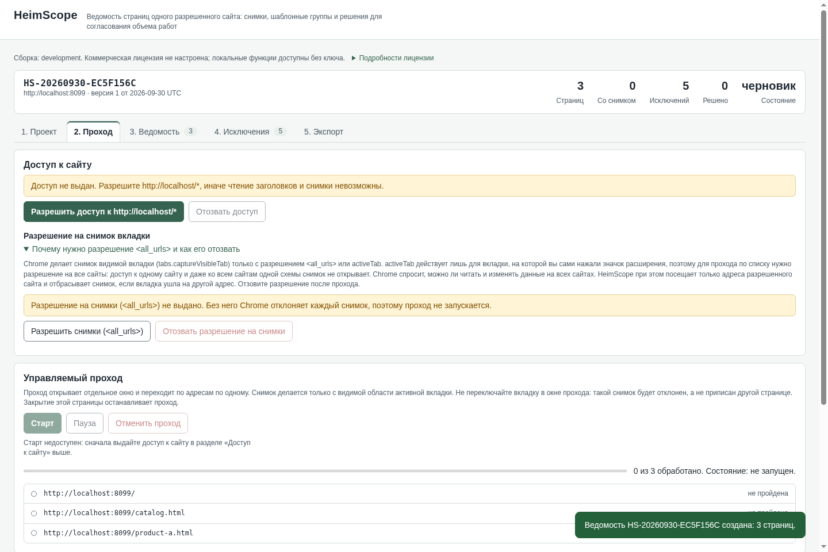Screen dimensions: 828x552
Task: Click status circle for http://localhost:8099/ row
Action: 34,494
